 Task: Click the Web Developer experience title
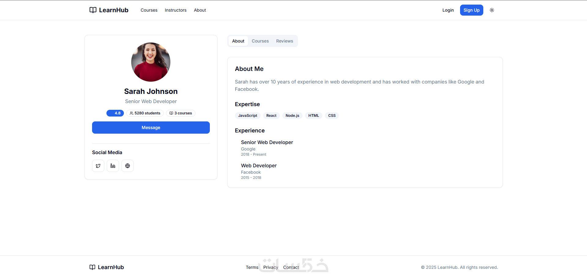click(259, 165)
